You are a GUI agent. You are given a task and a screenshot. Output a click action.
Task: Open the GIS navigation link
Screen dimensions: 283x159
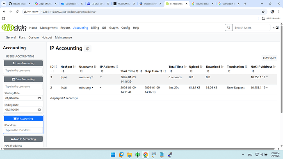coord(104,28)
